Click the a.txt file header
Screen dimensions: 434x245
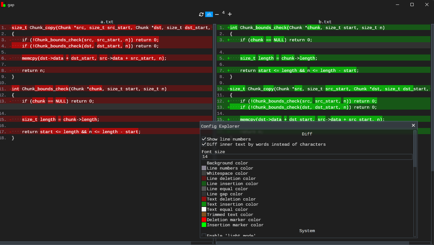tap(107, 22)
